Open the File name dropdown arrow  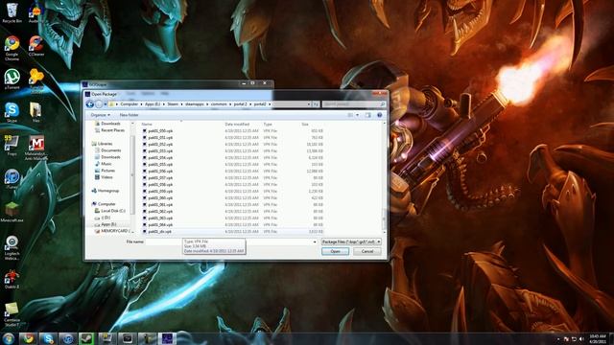[315, 241]
